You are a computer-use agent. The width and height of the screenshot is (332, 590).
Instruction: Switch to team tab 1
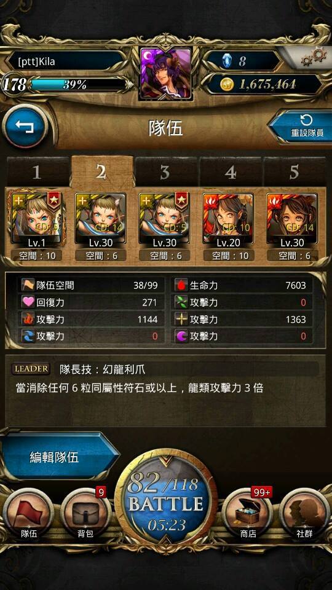pos(38,172)
